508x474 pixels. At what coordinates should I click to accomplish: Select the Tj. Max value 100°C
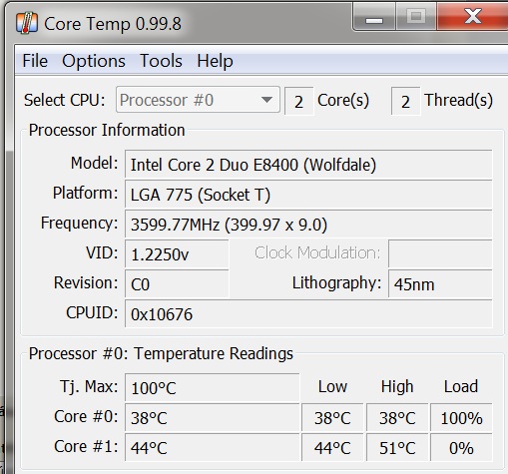click(x=213, y=387)
